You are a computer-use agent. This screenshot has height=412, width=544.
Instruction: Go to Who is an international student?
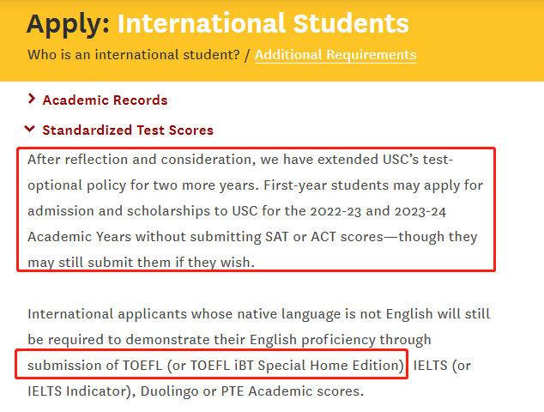[x=134, y=54]
